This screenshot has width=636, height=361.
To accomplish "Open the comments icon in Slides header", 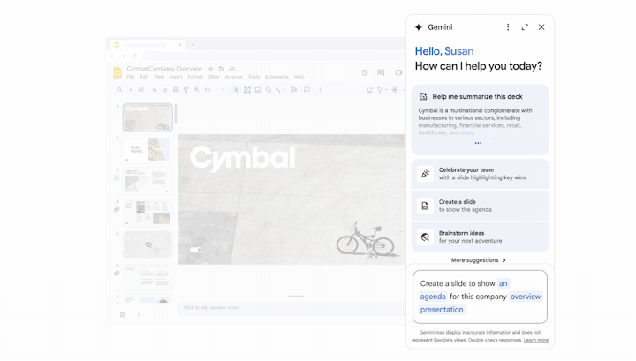I will [x=381, y=72].
